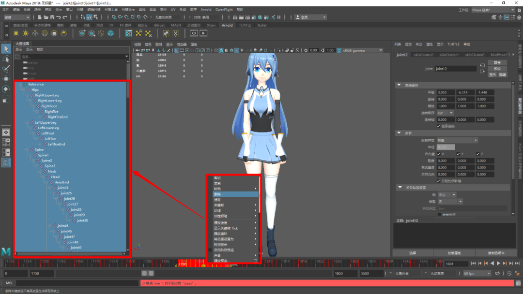The width and height of the screenshot is (523, 294).
Task: Create an Arnold physical sky
Action: coord(64,33)
